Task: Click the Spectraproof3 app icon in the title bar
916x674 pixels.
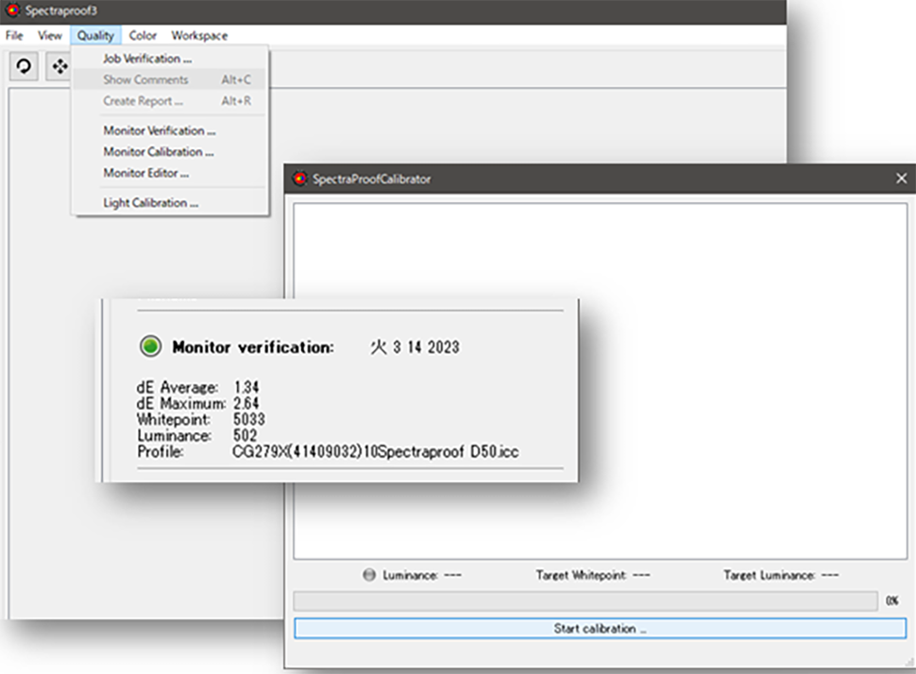Action: point(12,10)
